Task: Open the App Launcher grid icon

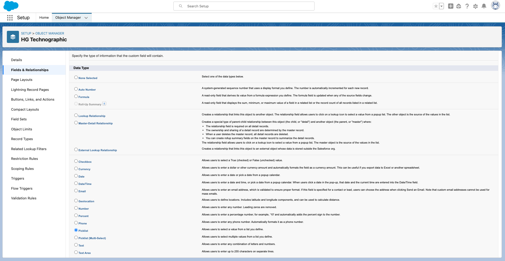Action: (x=10, y=18)
